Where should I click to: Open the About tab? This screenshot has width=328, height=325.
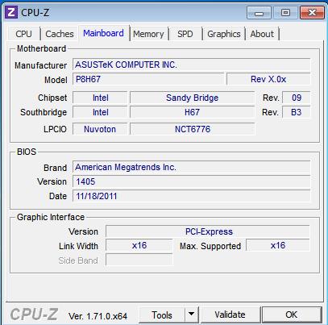pos(262,34)
